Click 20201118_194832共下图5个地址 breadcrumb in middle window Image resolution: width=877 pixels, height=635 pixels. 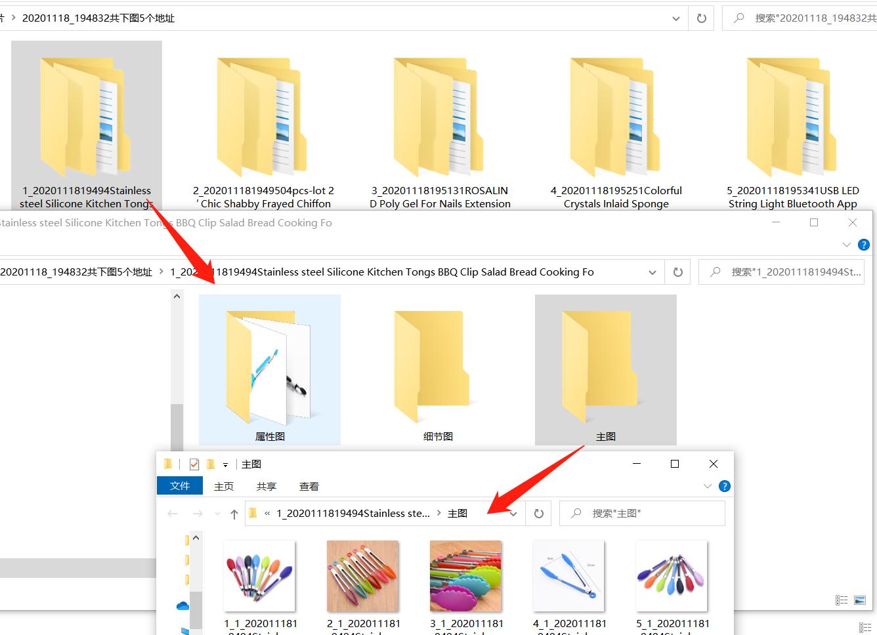(x=76, y=272)
